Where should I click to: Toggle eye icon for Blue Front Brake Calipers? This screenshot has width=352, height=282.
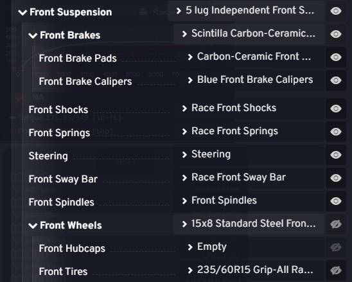click(336, 80)
